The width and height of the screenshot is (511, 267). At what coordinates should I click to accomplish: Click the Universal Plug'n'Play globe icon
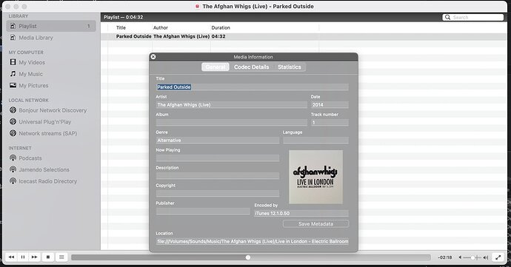coord(13,122)
